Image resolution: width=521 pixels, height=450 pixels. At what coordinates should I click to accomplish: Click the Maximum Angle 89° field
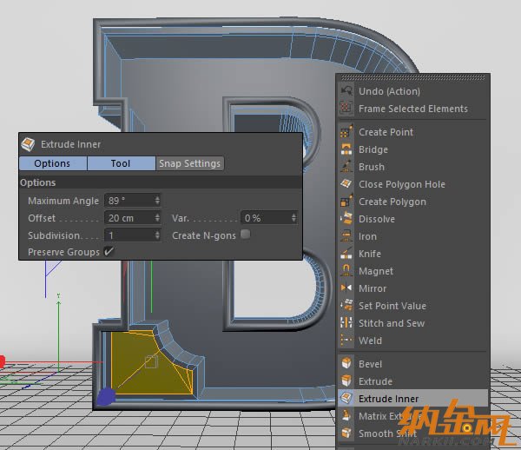tap(133, 201)
